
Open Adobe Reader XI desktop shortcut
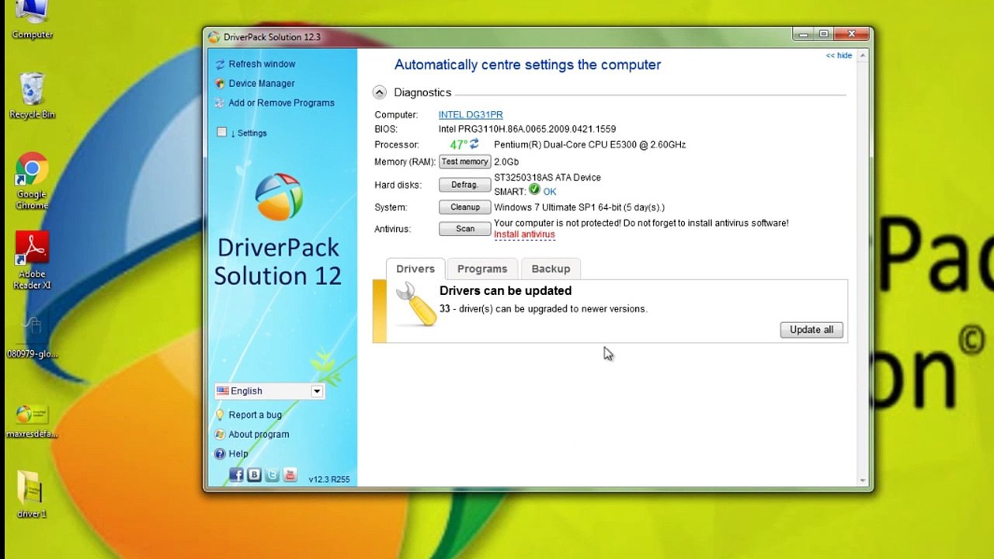32,262
